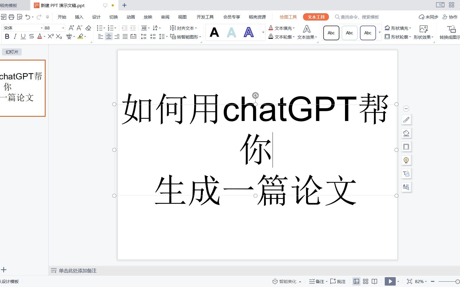Select center alignment
This screenshot has width=460, height=287.
tap(109, 37)
